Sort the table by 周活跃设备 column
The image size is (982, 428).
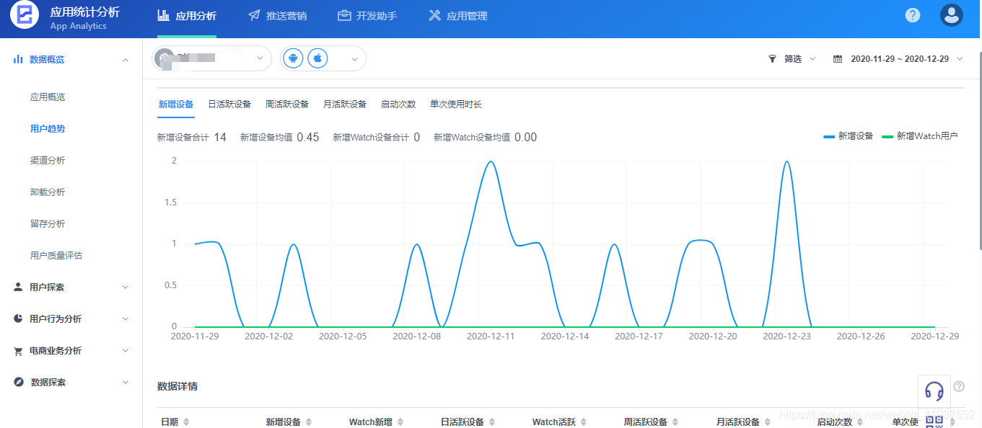(x=675, y=422)
